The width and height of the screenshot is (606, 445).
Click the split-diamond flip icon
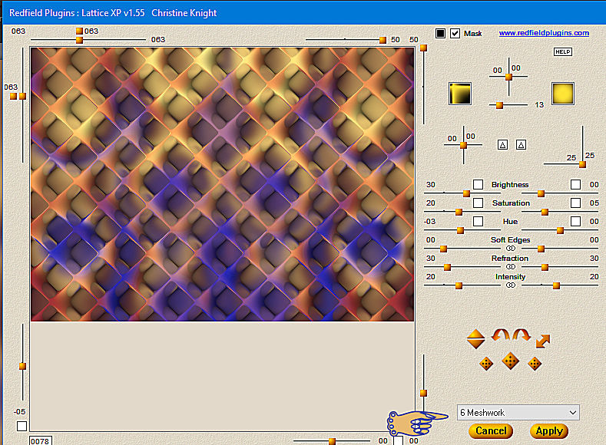[475, 339]
